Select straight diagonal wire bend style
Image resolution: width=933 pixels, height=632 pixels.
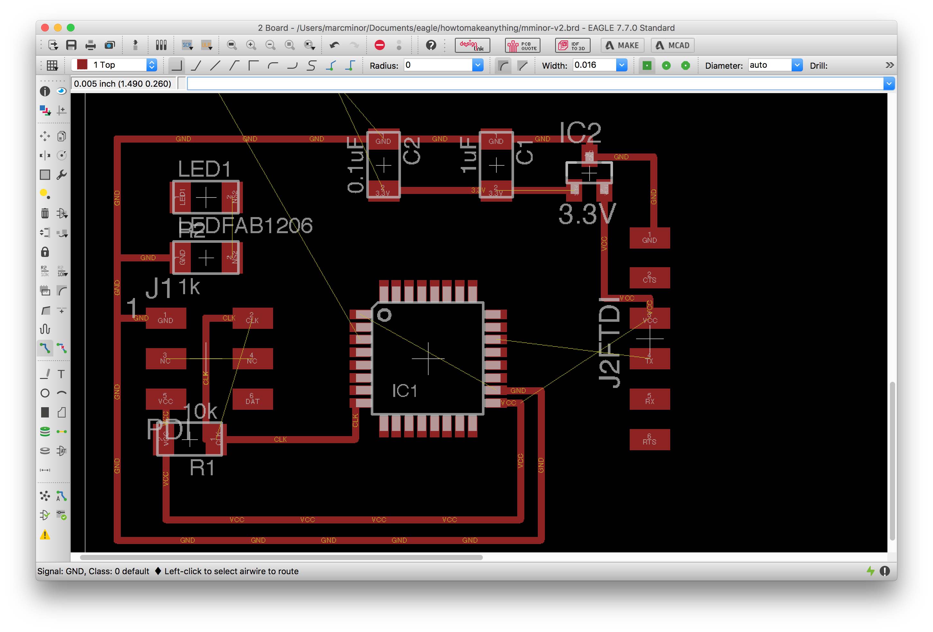click(x=215, y=66)
